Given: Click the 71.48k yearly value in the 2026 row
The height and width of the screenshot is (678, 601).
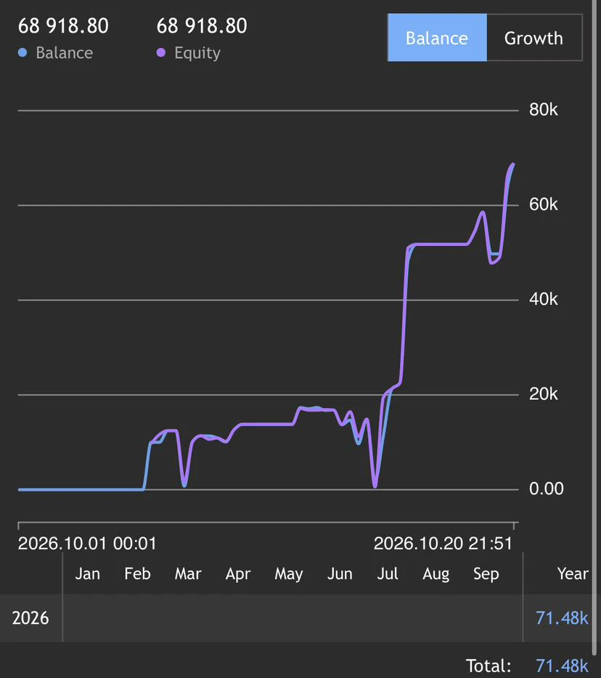Looking at the screenshot, I should pos(562,618).
